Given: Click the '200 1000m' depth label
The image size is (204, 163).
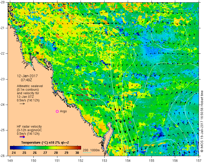Looking at the screenshot, I should pyautogui.click(x=91, y=150).
